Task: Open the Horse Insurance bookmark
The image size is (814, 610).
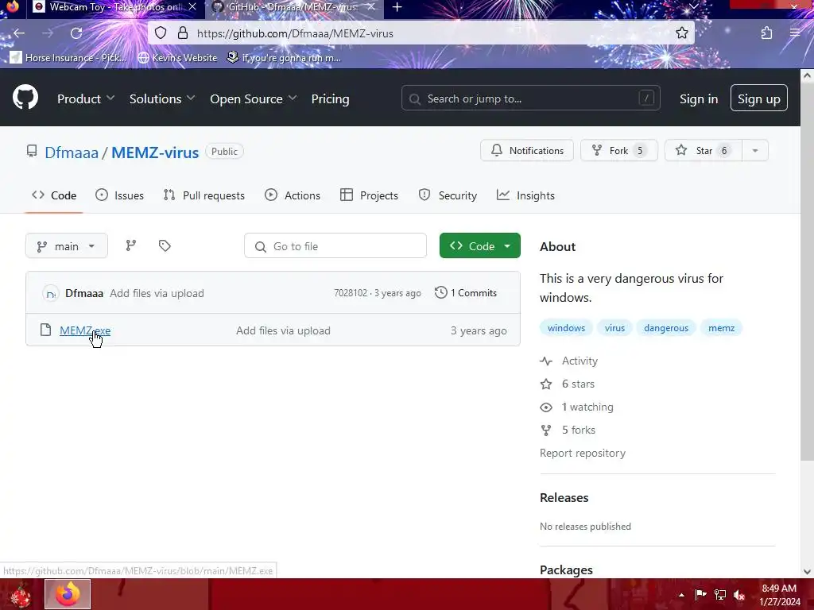Action: point(68,57)
